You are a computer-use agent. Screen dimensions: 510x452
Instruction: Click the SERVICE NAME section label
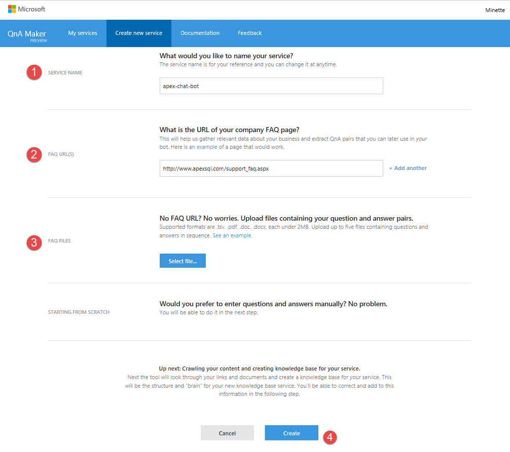[65, 73]
